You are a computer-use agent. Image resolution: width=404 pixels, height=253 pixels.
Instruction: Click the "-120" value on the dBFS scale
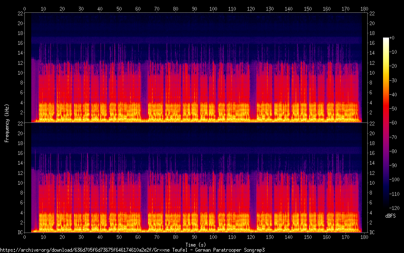[395, 208]
